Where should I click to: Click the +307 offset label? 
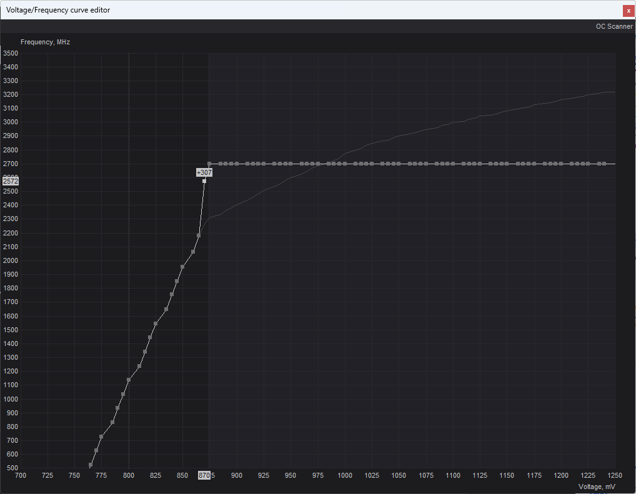(x=204, y=172)
